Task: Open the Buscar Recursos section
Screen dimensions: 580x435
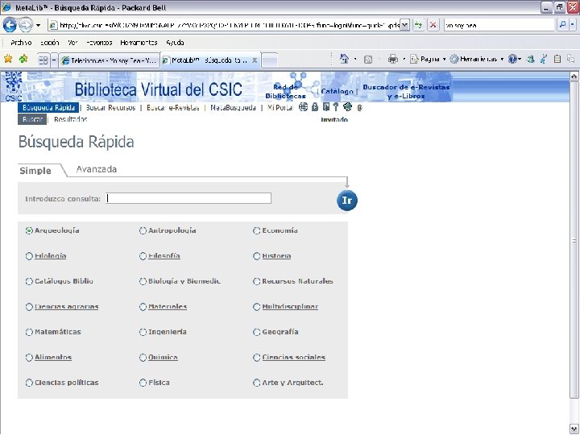Action: click(110, 108)
